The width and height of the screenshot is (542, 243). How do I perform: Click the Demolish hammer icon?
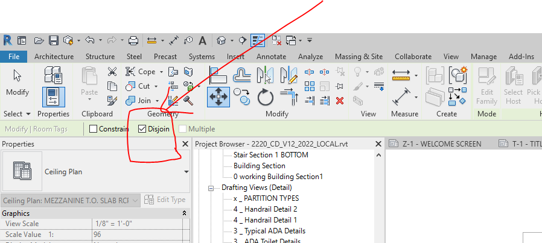pos(188,101)
